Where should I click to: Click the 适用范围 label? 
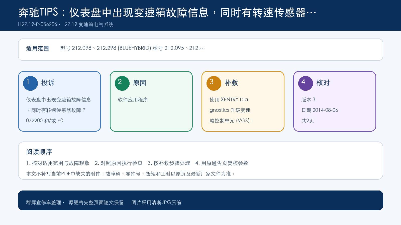point(38,48)
